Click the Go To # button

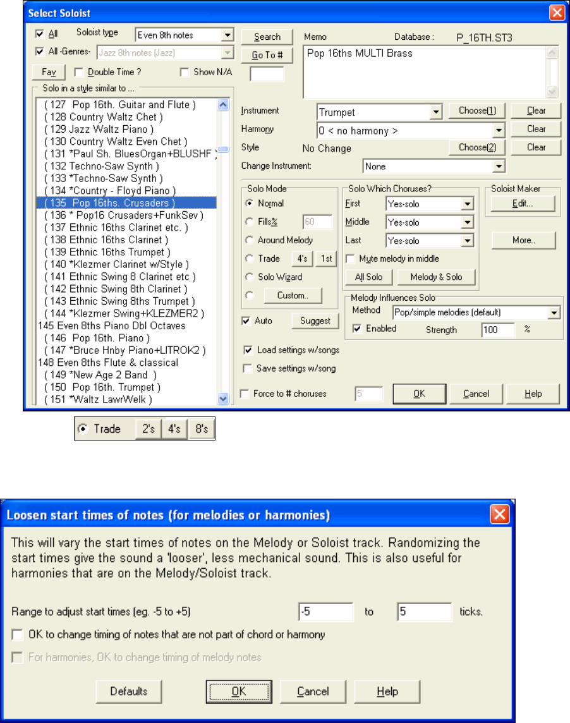tap(267, 55)
